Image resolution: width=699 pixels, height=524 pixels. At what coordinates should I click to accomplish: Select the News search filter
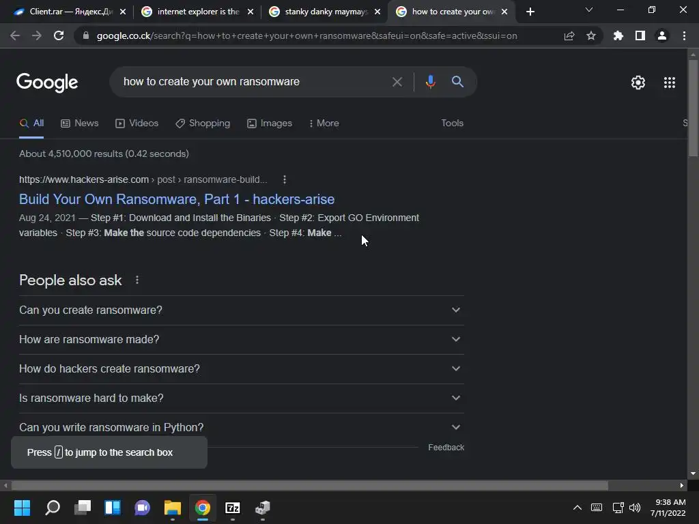coord(80,123)
